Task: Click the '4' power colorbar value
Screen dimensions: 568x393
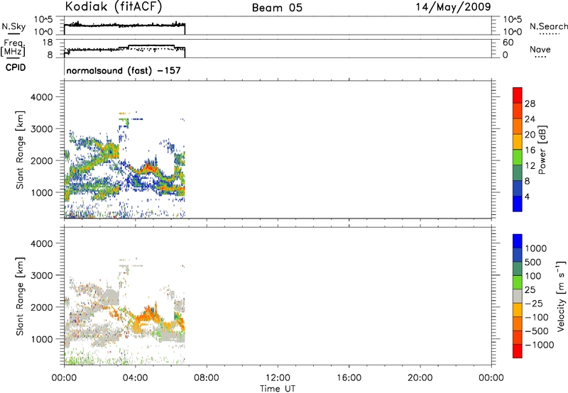Action: tap(527, 196)
